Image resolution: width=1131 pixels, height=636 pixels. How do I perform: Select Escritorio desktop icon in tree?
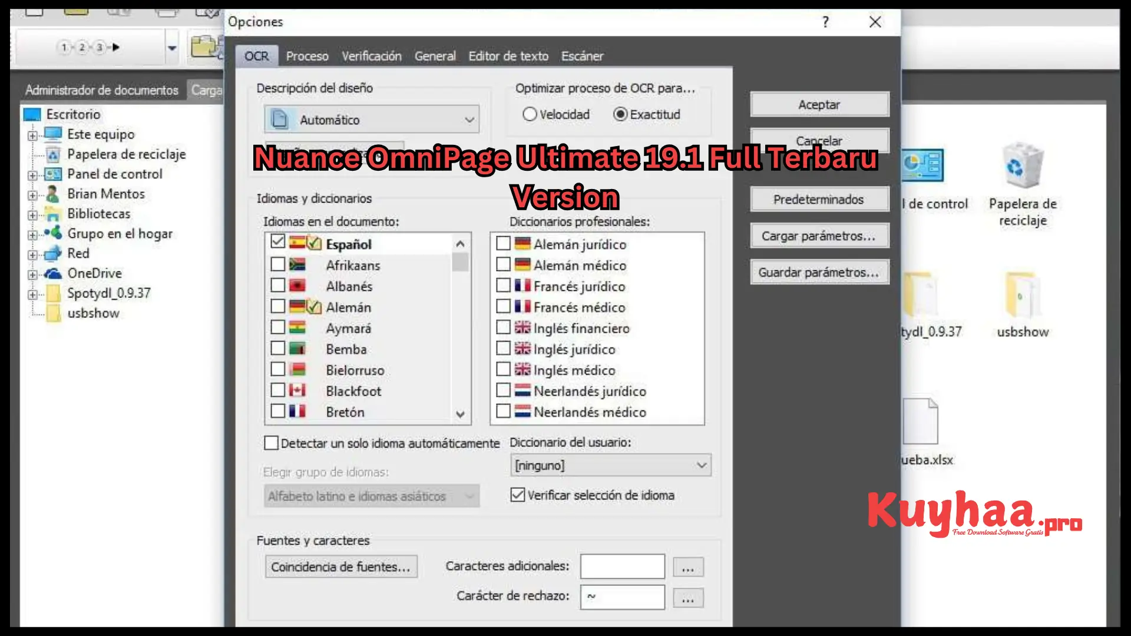(32, 114)
